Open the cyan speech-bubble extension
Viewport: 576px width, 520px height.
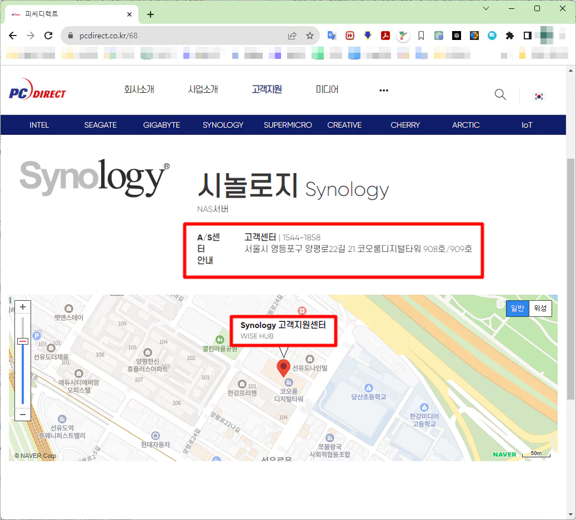[x=492, y=36]
